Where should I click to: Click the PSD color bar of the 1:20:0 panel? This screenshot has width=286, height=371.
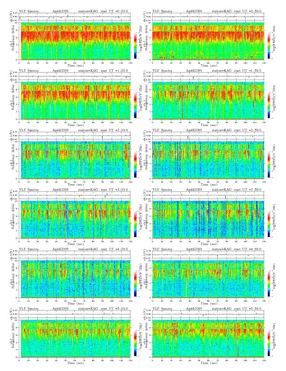point(135,105)
